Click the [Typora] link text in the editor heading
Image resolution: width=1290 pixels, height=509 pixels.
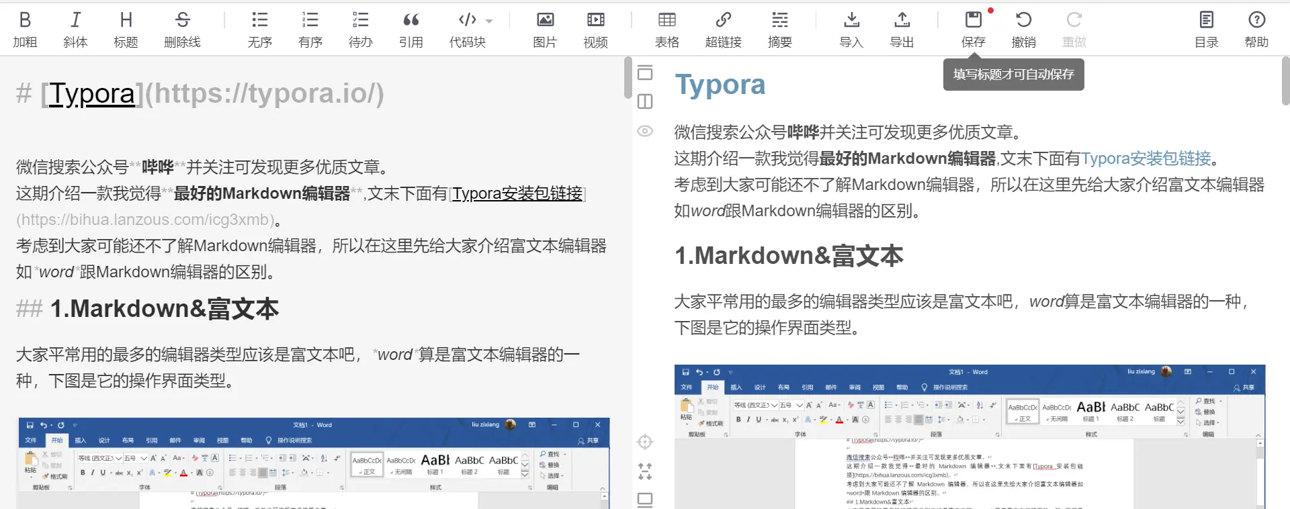[92, 93]
